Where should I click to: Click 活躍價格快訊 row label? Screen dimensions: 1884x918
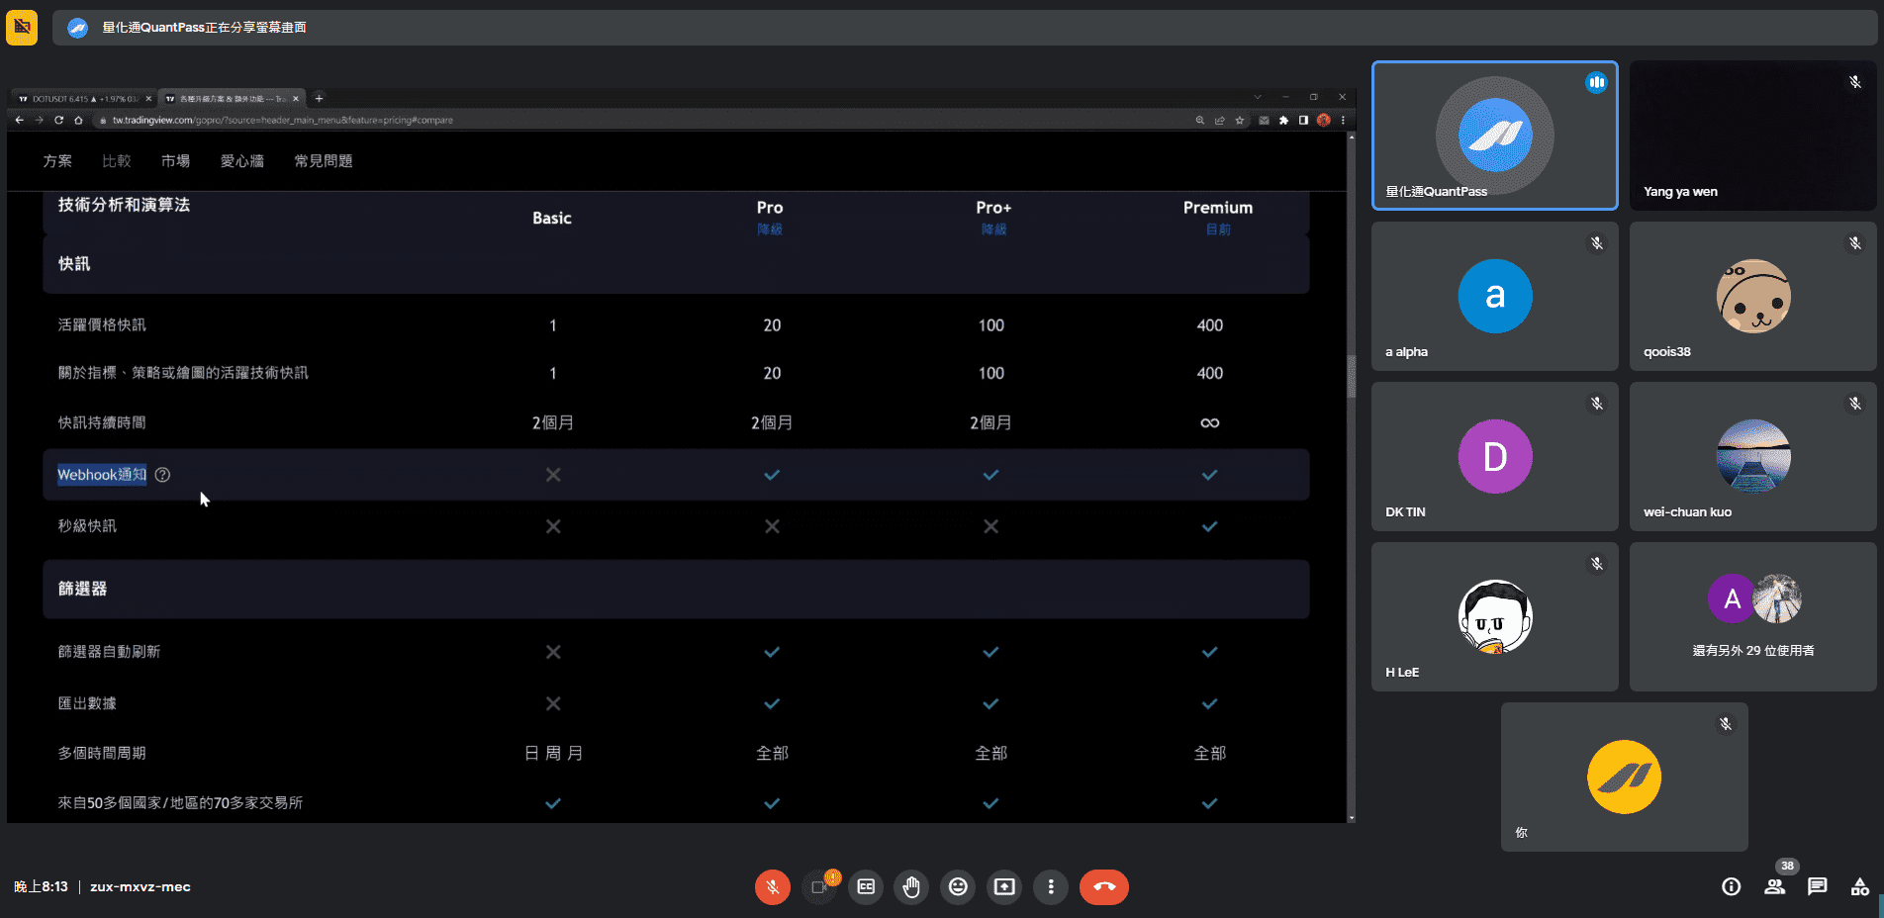102,325
